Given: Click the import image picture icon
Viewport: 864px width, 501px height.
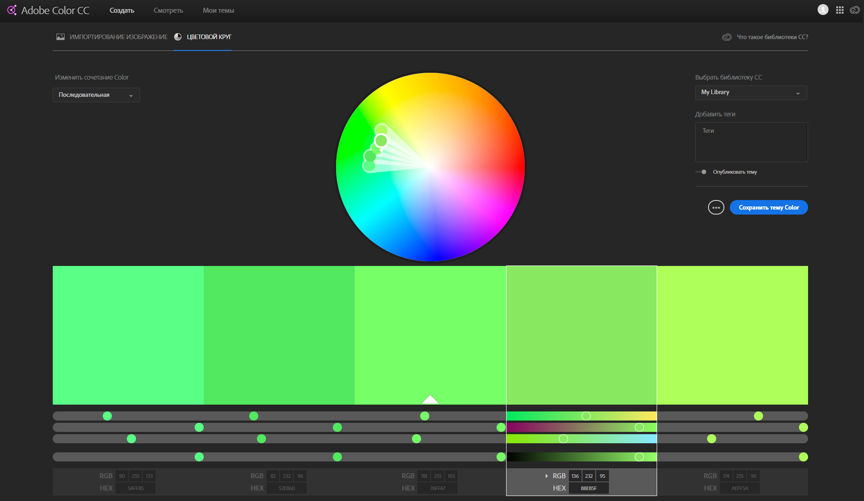Looking at the screenshot, I should (60, 37).
